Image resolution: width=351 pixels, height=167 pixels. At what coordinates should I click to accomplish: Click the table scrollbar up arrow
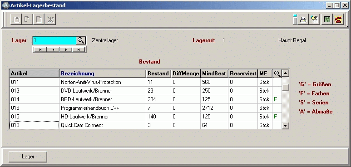285,73
